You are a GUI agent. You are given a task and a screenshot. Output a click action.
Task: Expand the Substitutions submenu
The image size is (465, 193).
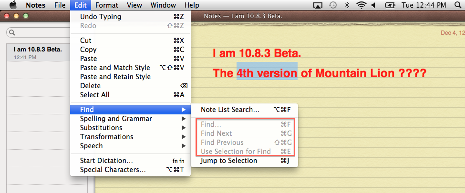tap(131, 128)
